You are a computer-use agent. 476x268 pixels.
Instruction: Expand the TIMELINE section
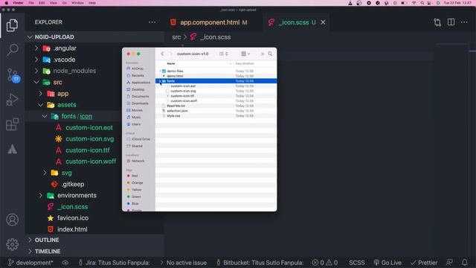click(30, 252)
